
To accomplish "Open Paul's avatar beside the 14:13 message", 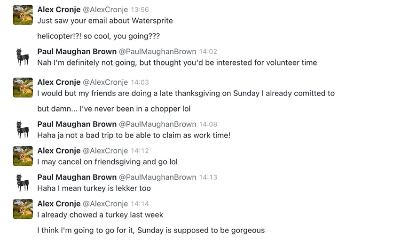I will click(23, 182).
